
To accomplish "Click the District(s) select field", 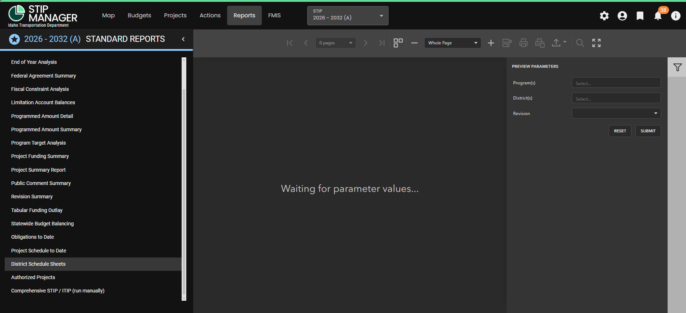I will point(616,98).
